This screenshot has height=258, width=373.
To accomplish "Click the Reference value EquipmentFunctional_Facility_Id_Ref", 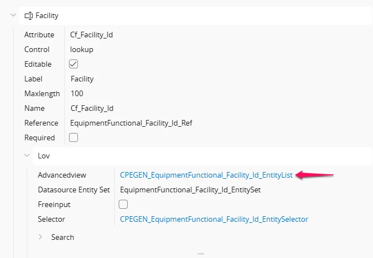I will tap(131, 123).
